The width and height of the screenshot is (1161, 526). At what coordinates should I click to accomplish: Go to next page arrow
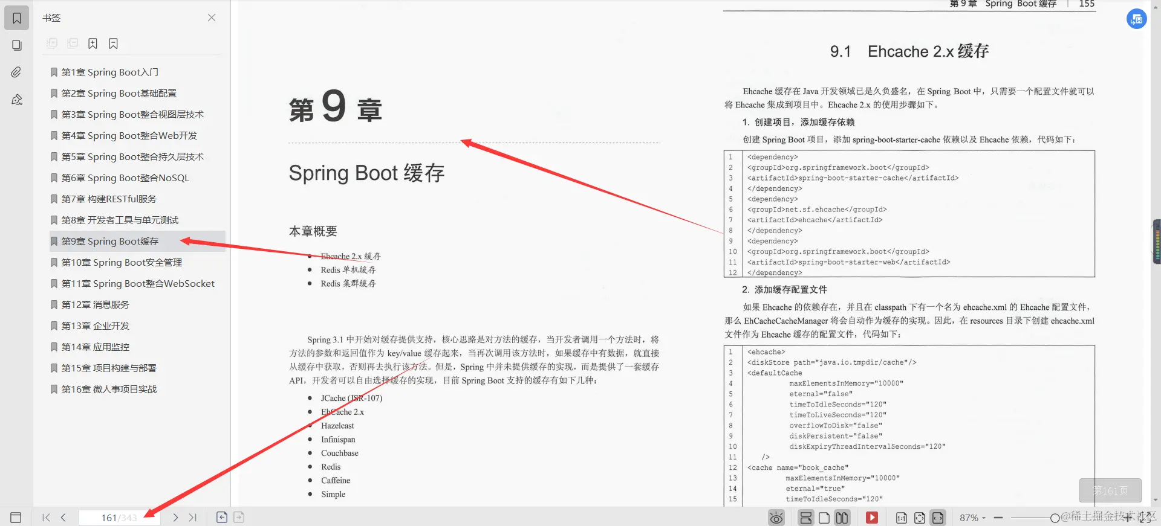(x=175, y=518)
